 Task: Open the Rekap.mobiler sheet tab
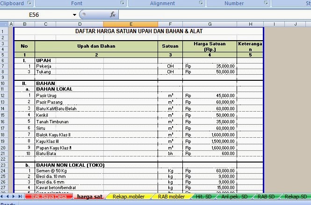click(129, 197)
